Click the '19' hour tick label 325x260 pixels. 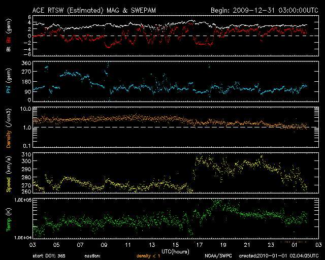223,245
